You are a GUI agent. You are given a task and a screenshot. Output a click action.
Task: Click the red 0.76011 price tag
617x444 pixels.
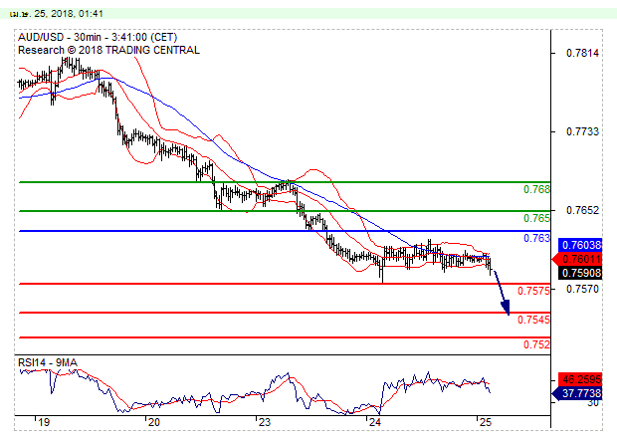click(x=577, y=259)
